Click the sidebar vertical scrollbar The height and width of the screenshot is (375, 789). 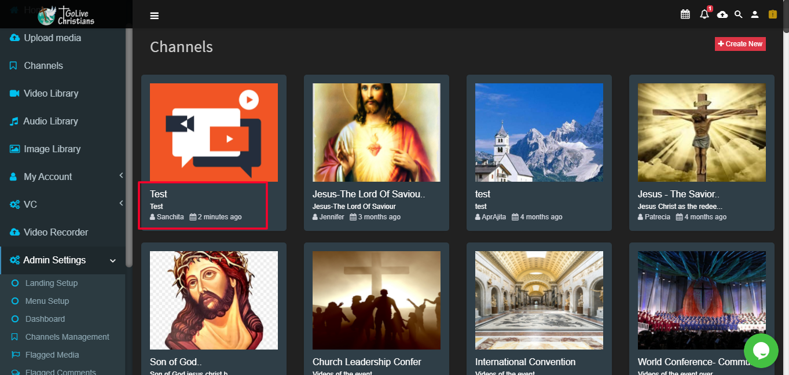click(129, 148)
